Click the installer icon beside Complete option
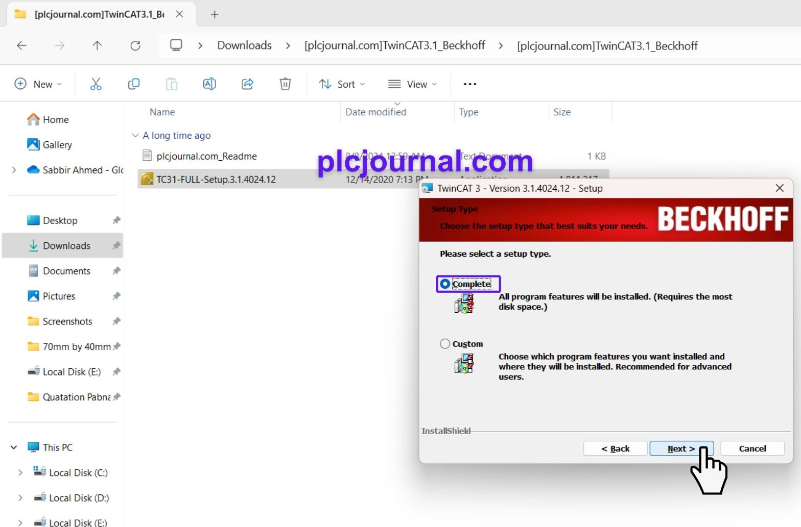 464,304
